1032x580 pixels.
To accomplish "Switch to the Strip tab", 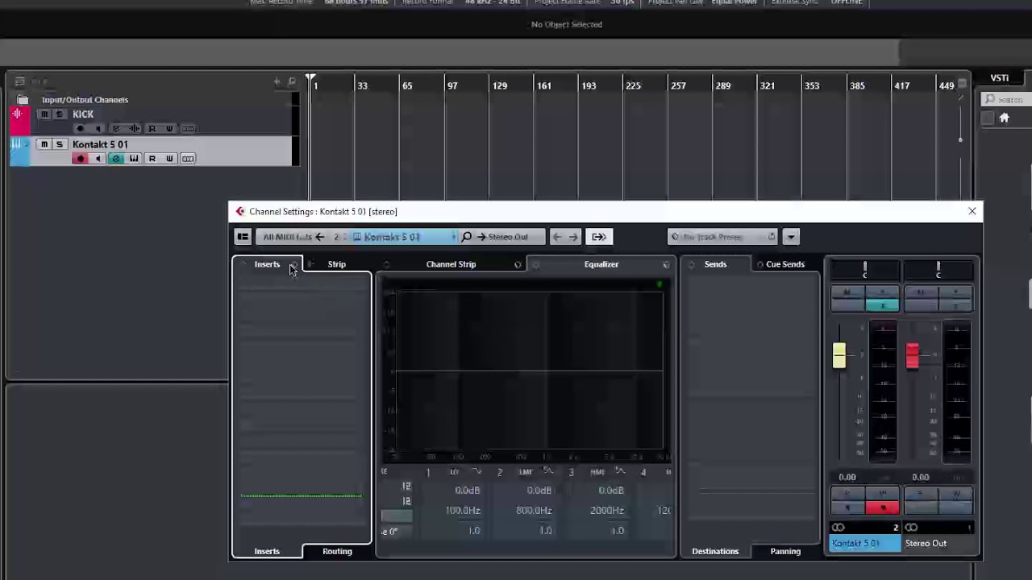I will click(337, 264).
